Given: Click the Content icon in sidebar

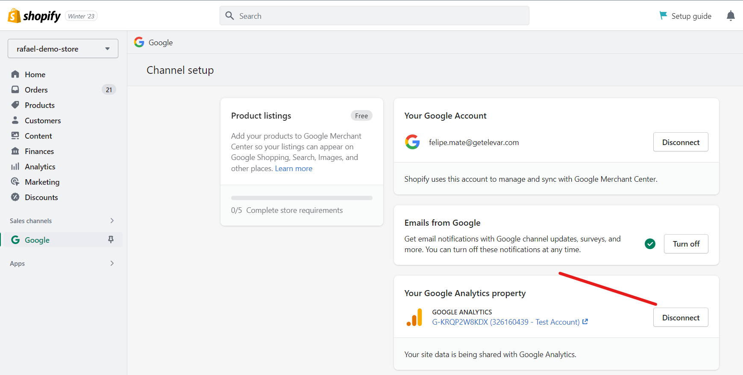Looking at the screenshot, I should pyautogui.click(x=15, y=136).
